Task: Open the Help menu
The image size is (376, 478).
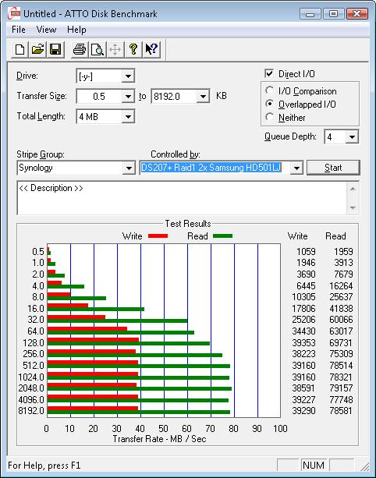Action: pyautogui.click(x=76, y=30)
